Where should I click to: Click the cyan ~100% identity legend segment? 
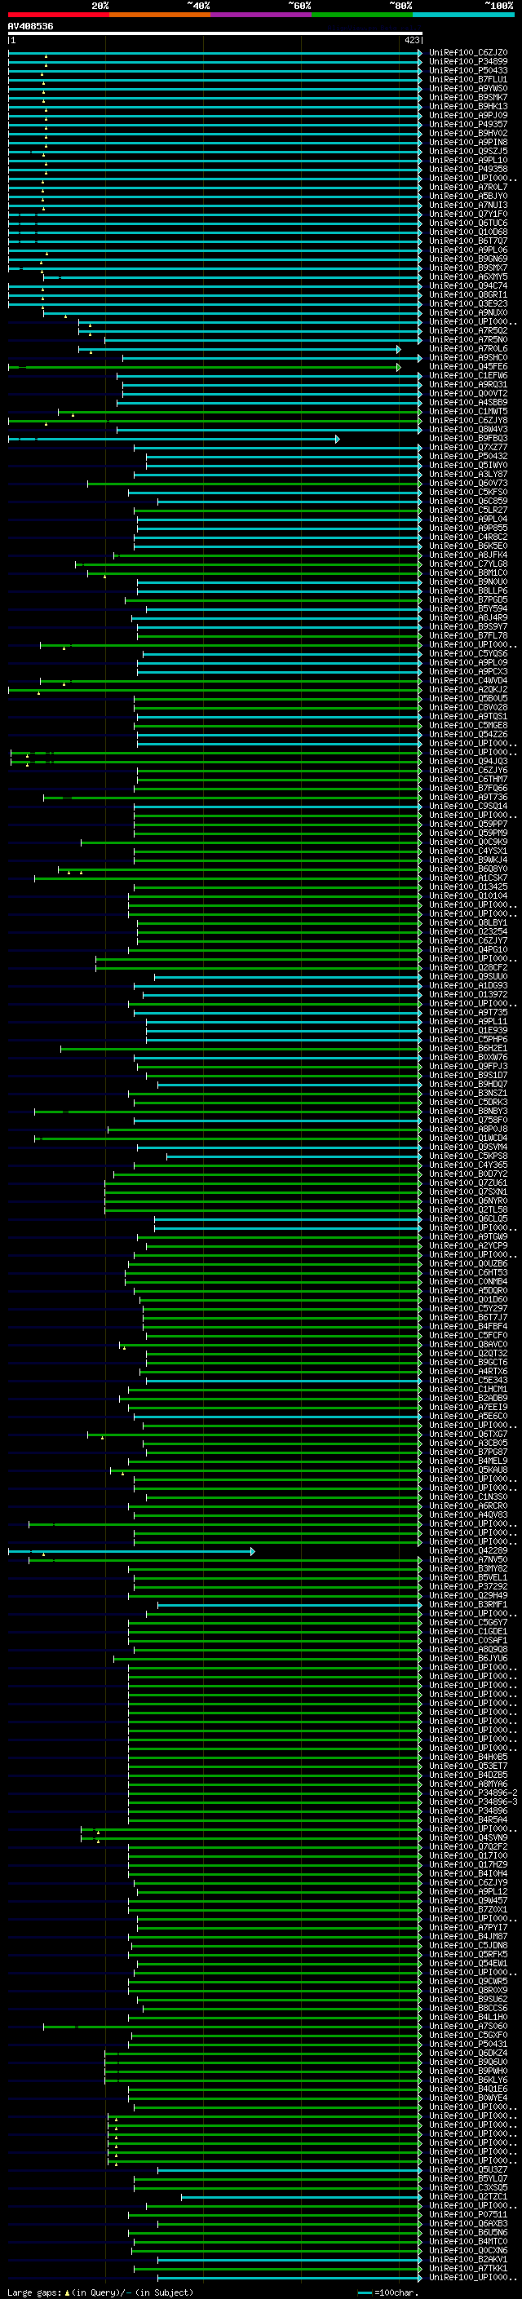(463, 15)
